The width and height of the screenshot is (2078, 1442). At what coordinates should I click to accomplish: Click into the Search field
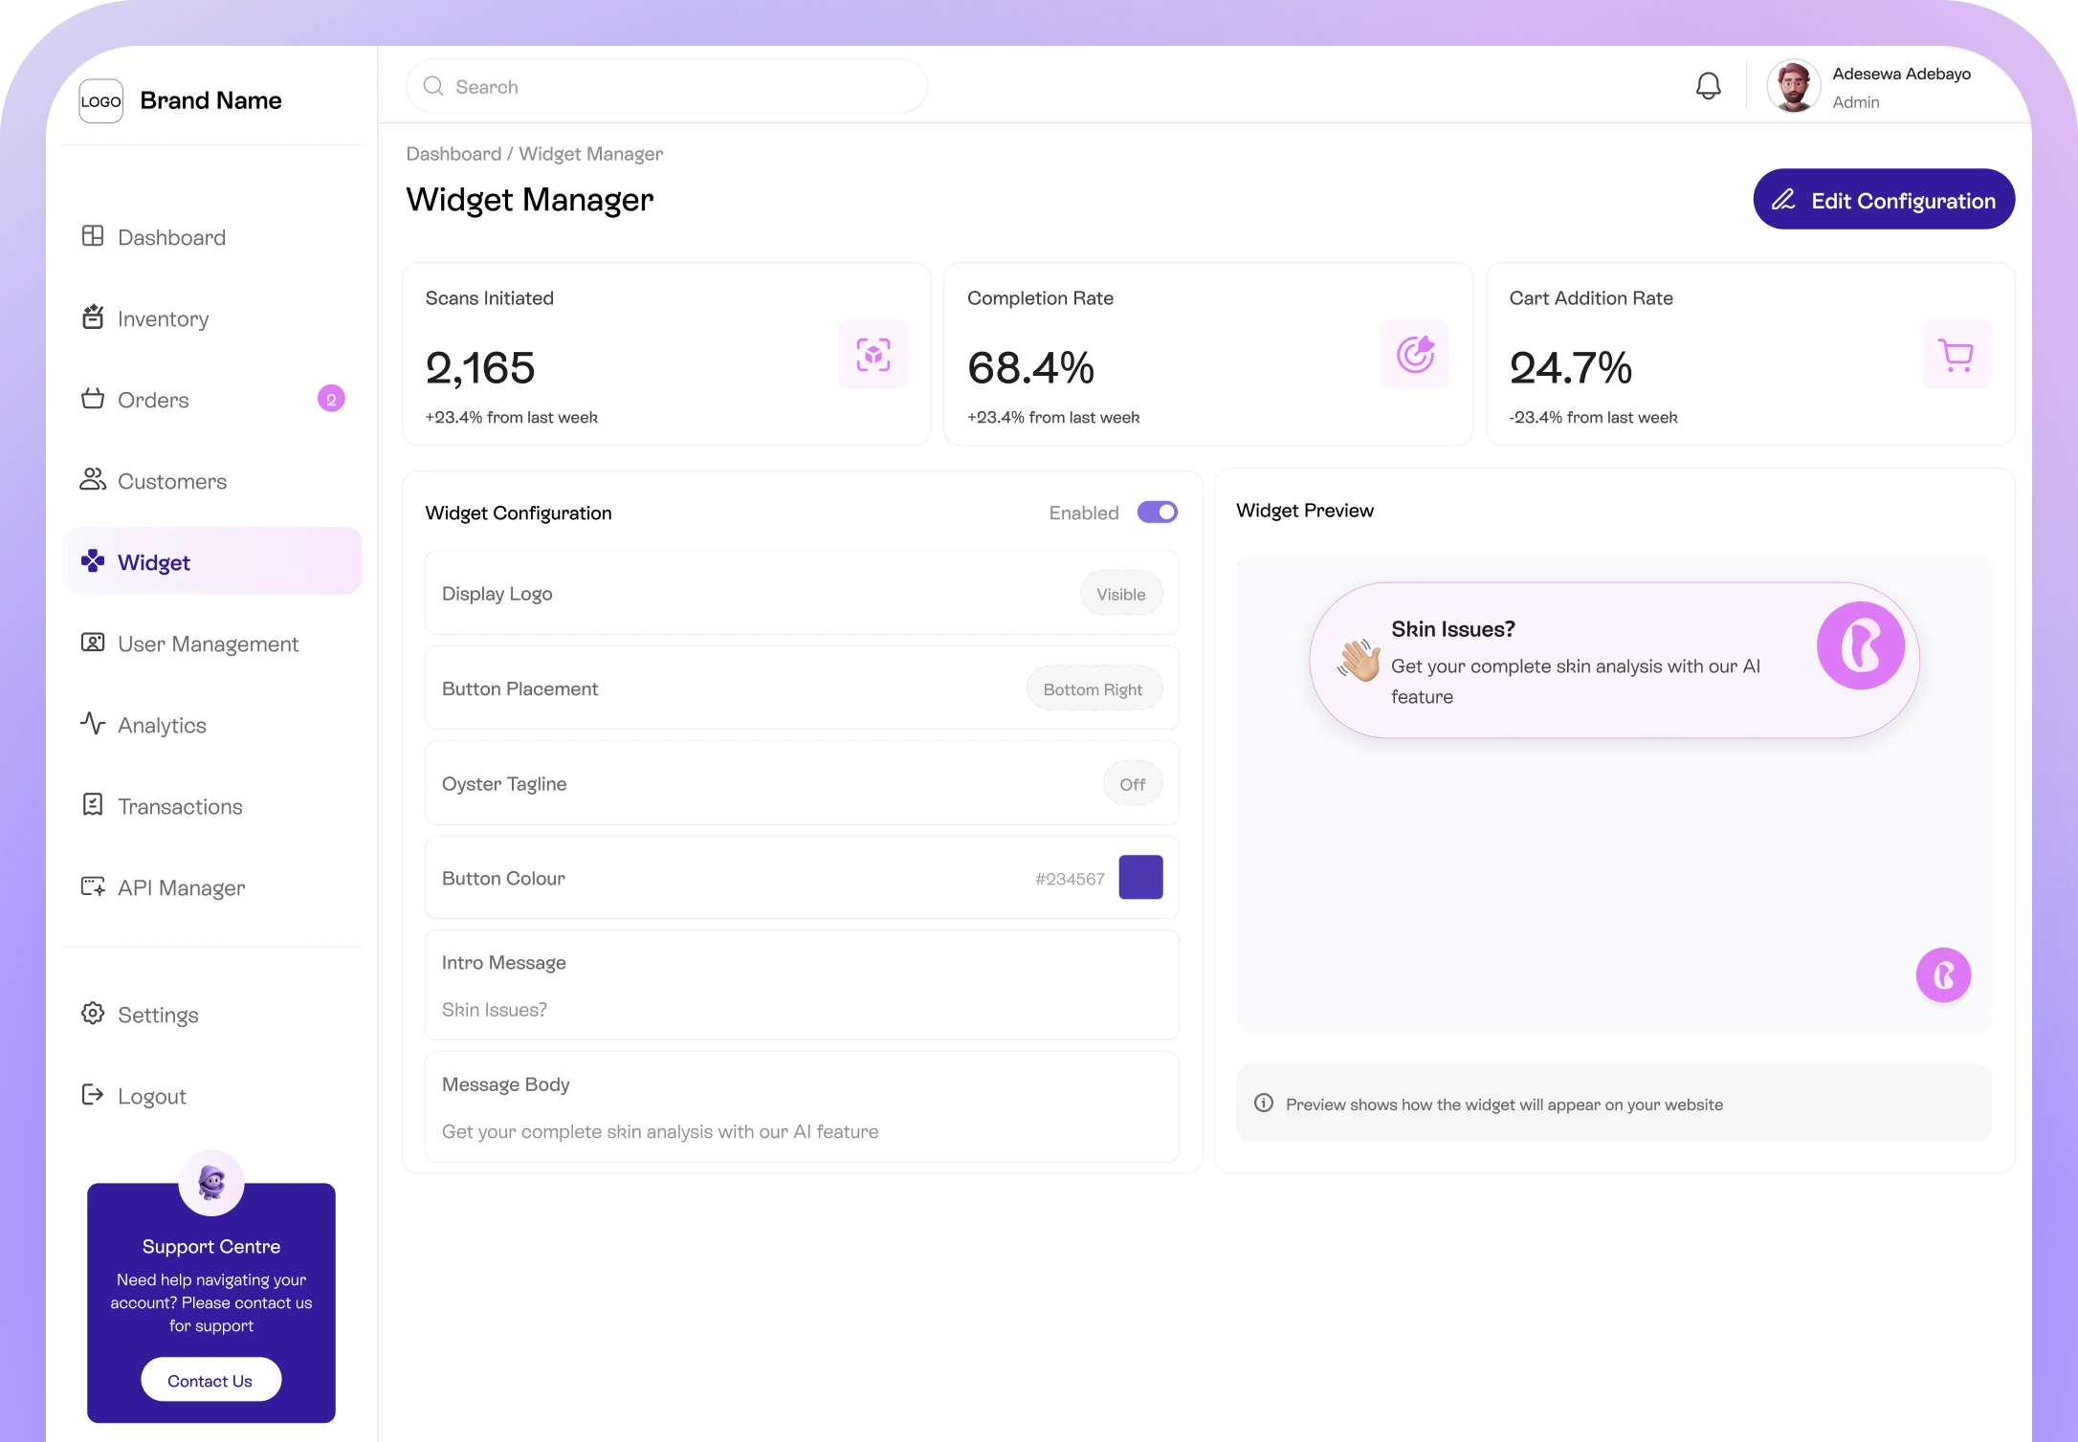[x=667, y=87]
